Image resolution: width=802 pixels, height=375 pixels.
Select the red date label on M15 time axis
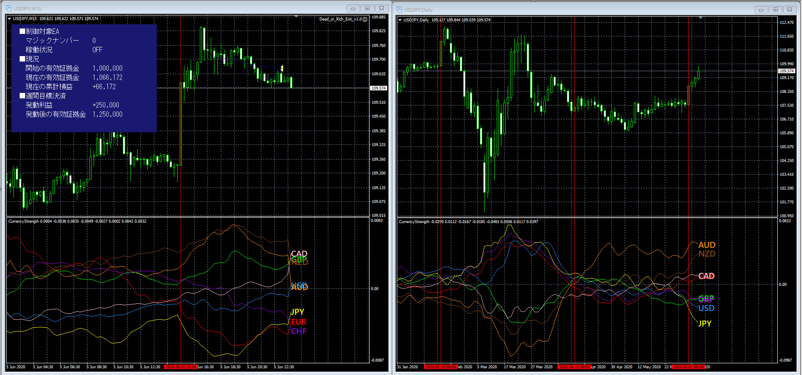[180, 367]
